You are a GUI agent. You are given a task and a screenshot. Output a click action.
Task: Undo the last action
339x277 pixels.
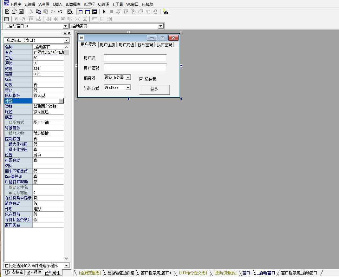coord(60,12)
